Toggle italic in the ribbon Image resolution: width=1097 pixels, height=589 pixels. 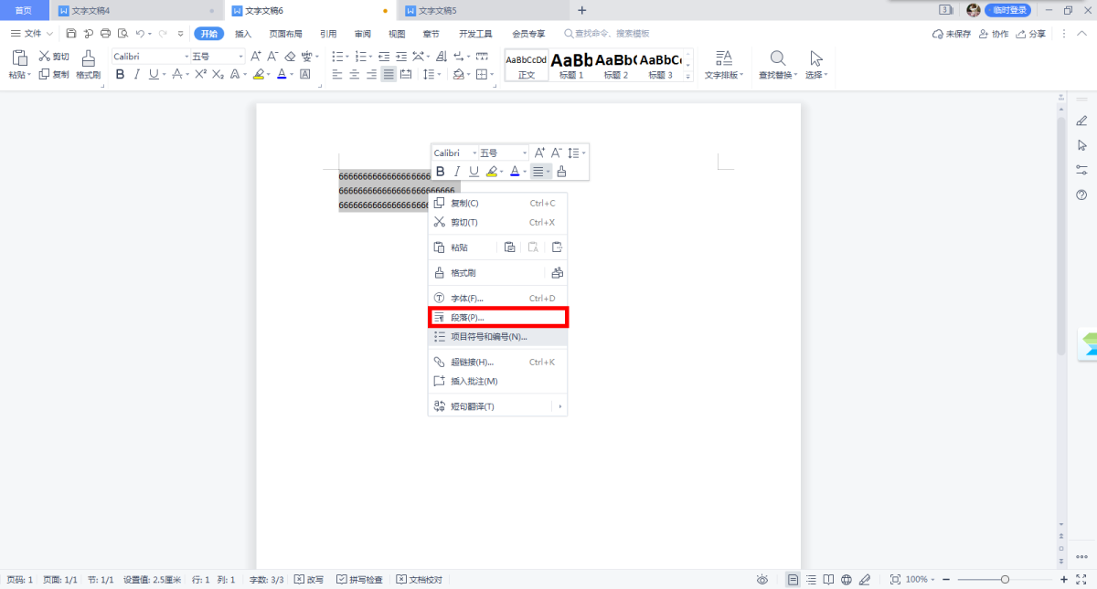[136, 75]
